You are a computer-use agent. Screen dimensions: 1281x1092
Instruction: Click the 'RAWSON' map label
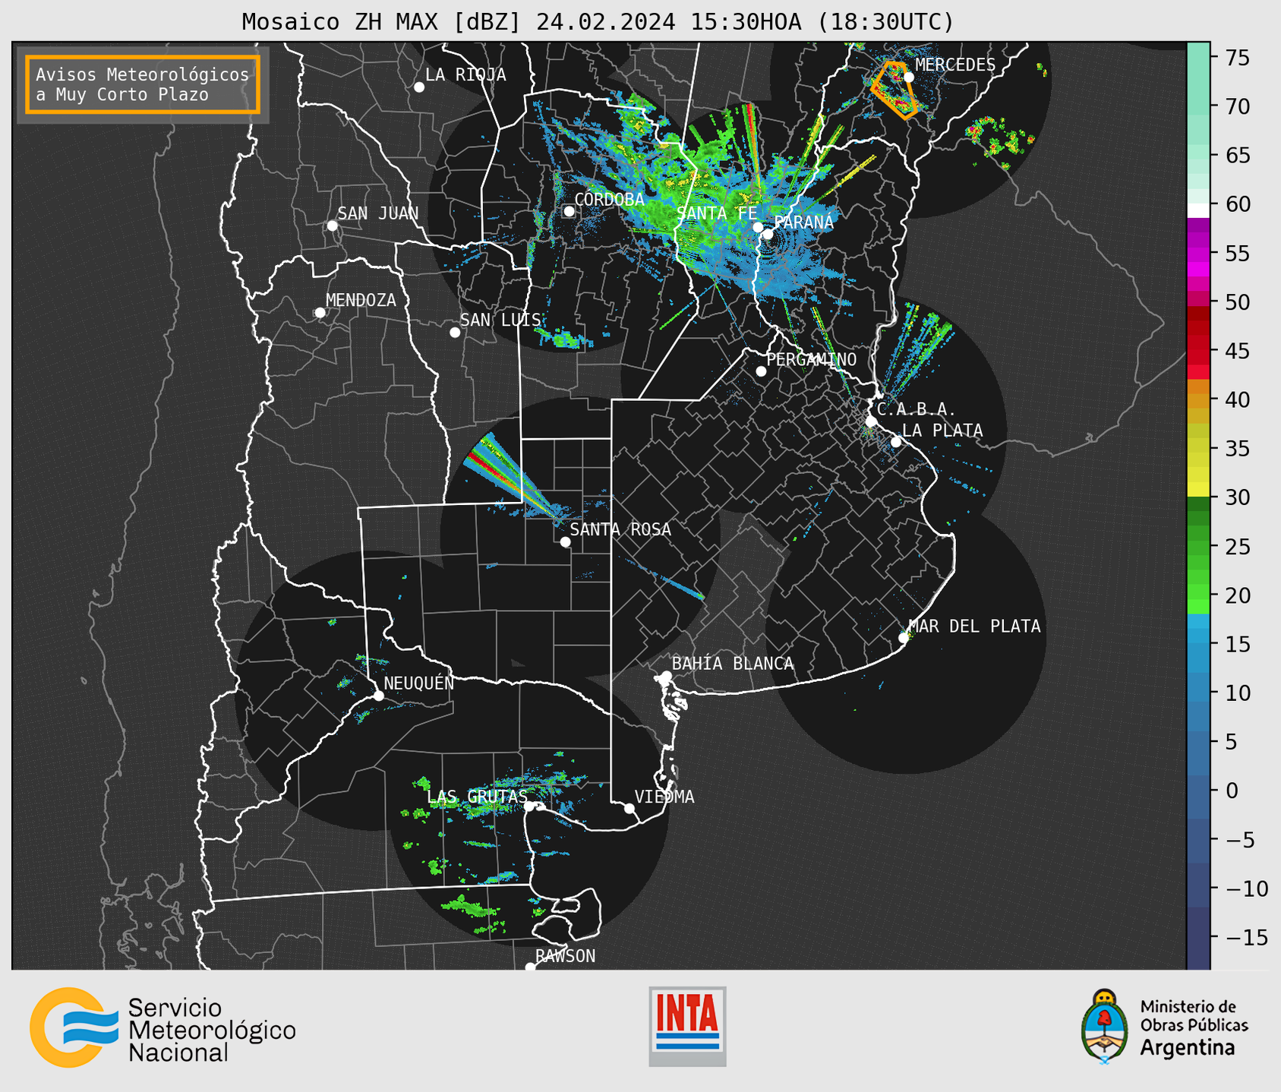(566, 956)
